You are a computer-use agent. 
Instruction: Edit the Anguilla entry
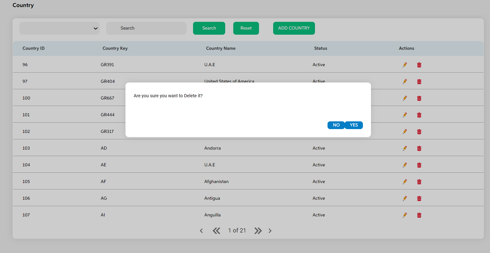405,215
